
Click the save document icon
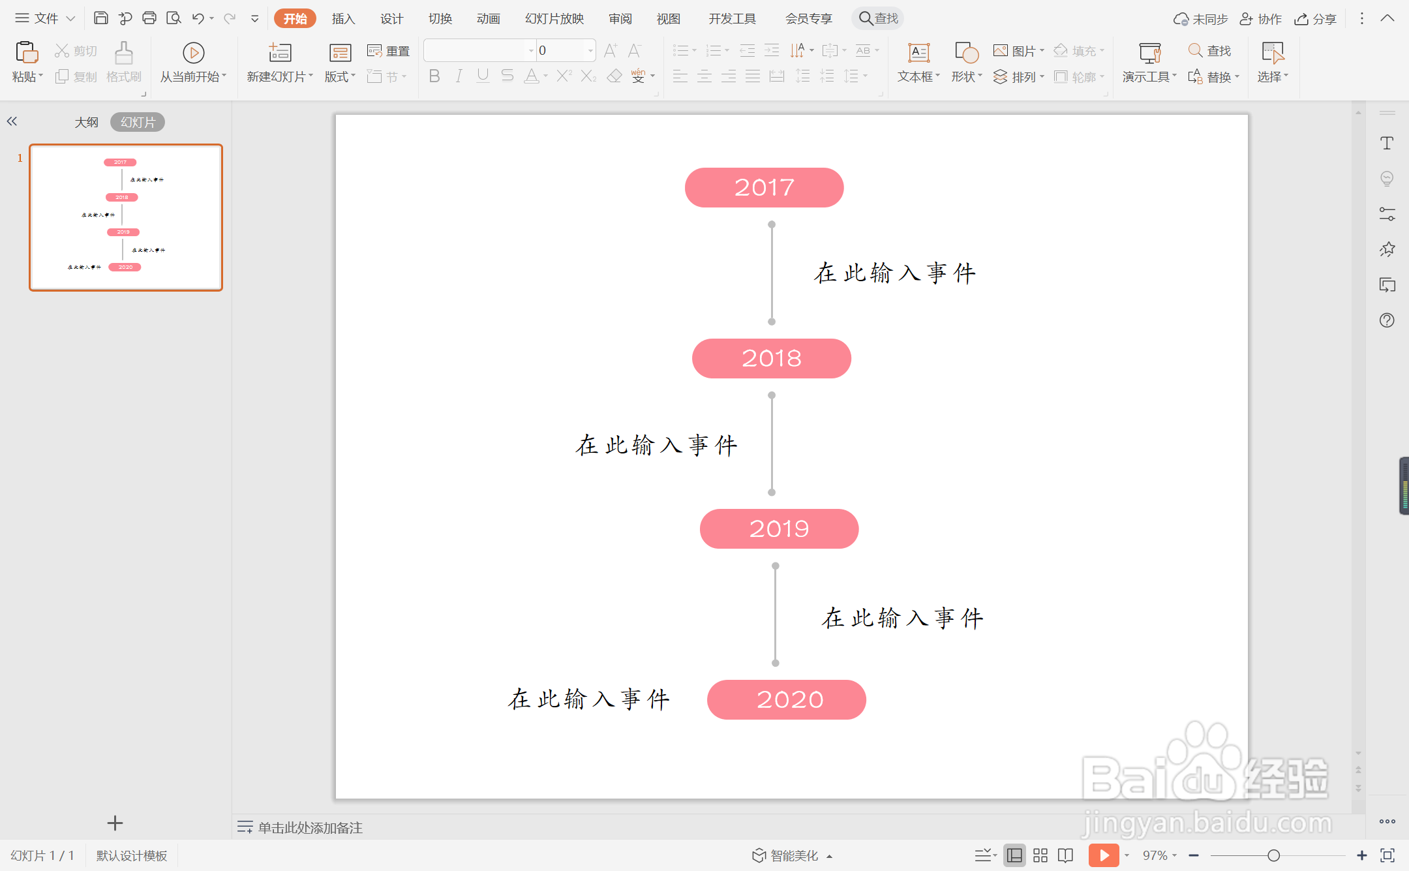pyautogui.click(x=100, y=18)
